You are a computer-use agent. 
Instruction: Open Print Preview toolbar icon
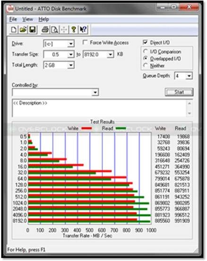54,30
